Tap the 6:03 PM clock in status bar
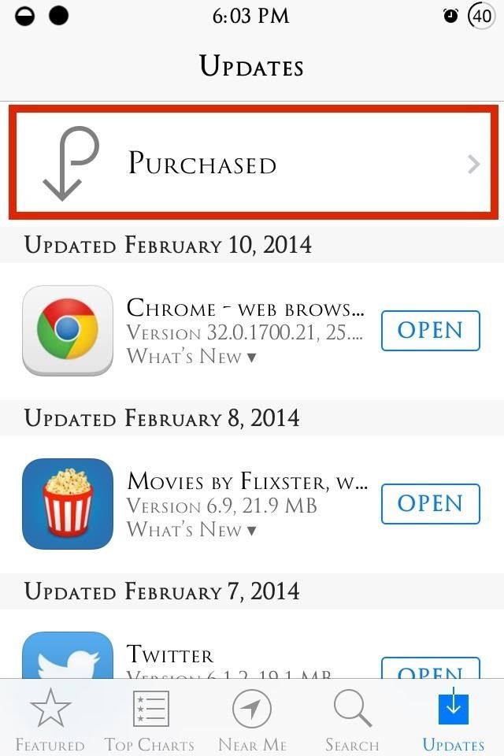504x756 pixels. point(250,16)
